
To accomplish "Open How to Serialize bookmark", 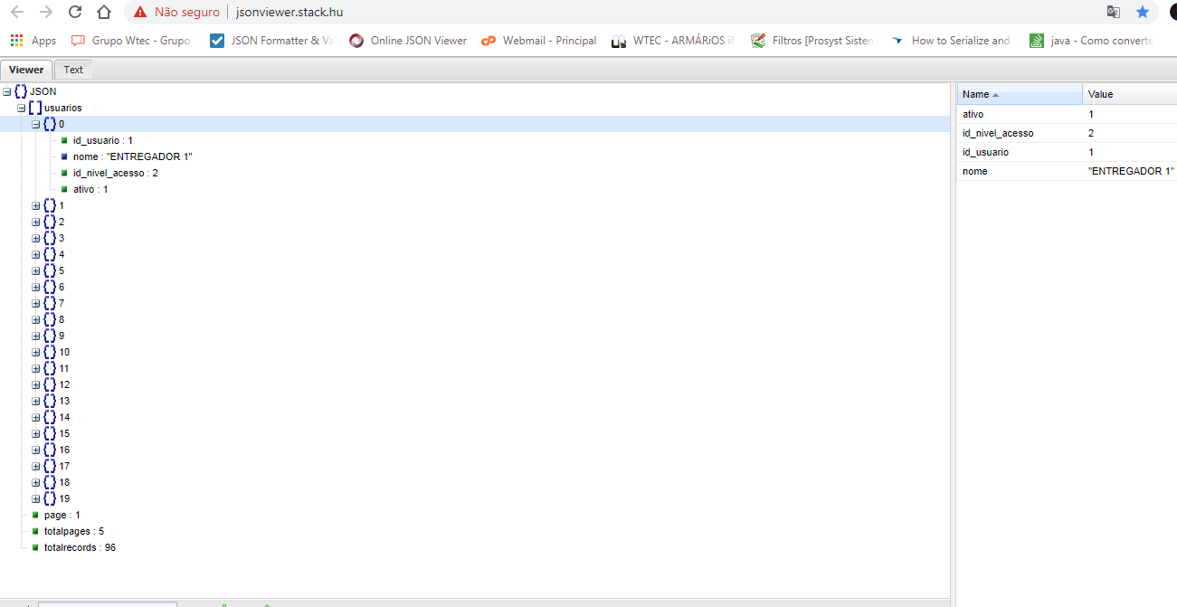I will tap(951, 41).
